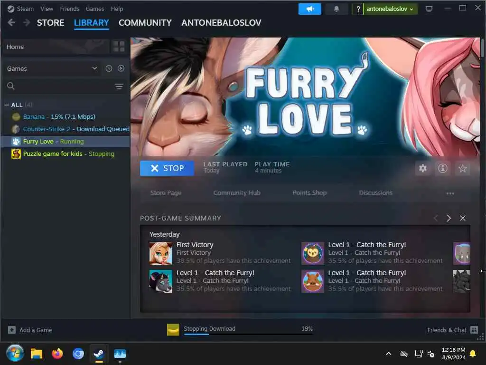486x365 pixels.
Task: Launch Firefox from taskbar
Action: (x=57, y=354)
